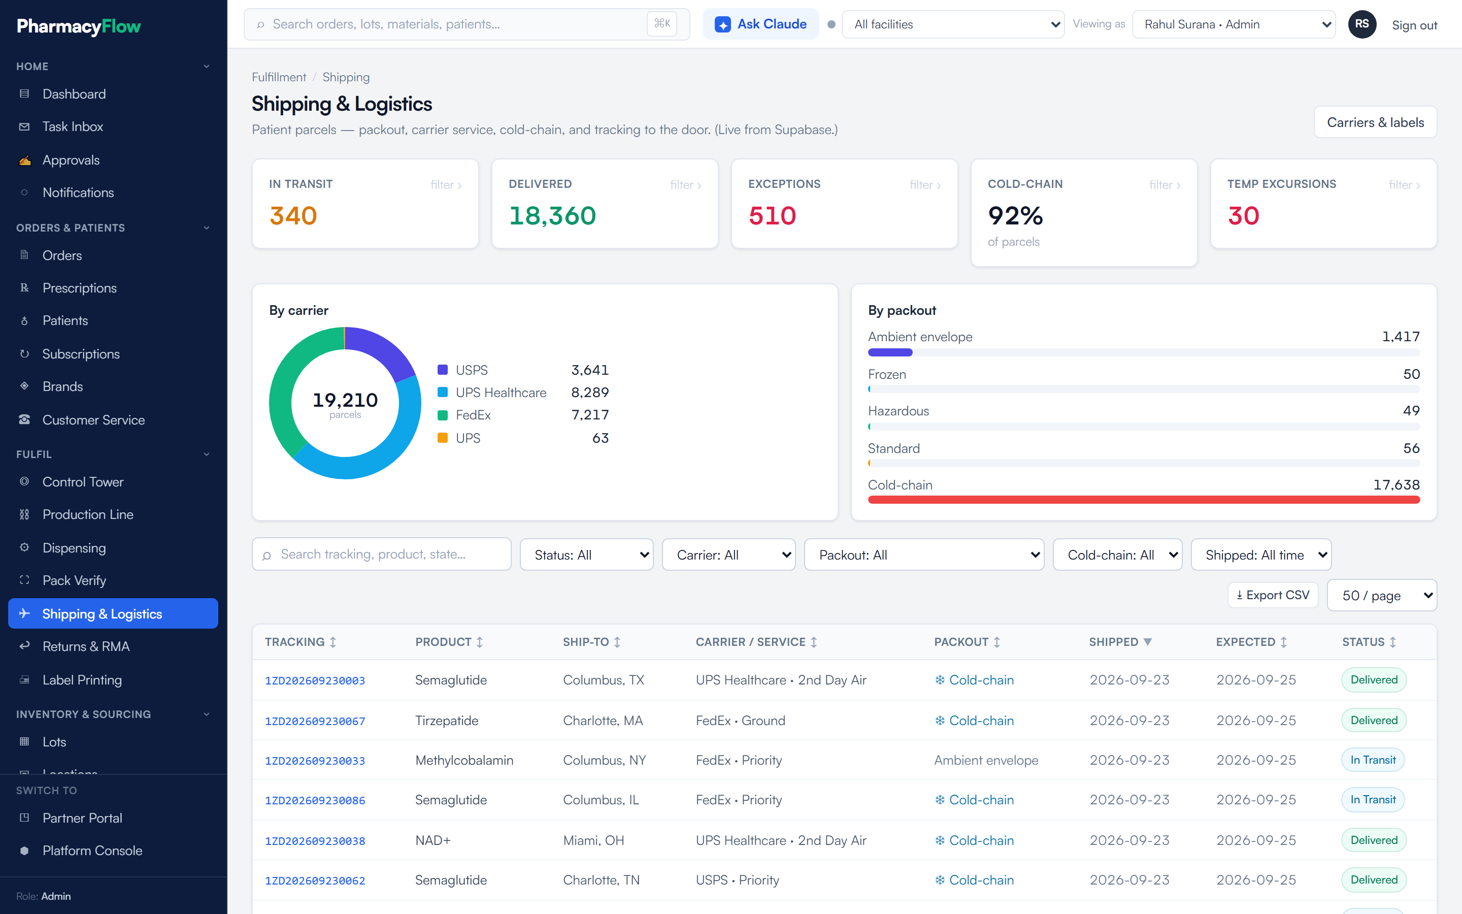This screenshot has height=914, width=1462.
Task: Focus the Search tracking, product, state field
Action: [382, 554]
